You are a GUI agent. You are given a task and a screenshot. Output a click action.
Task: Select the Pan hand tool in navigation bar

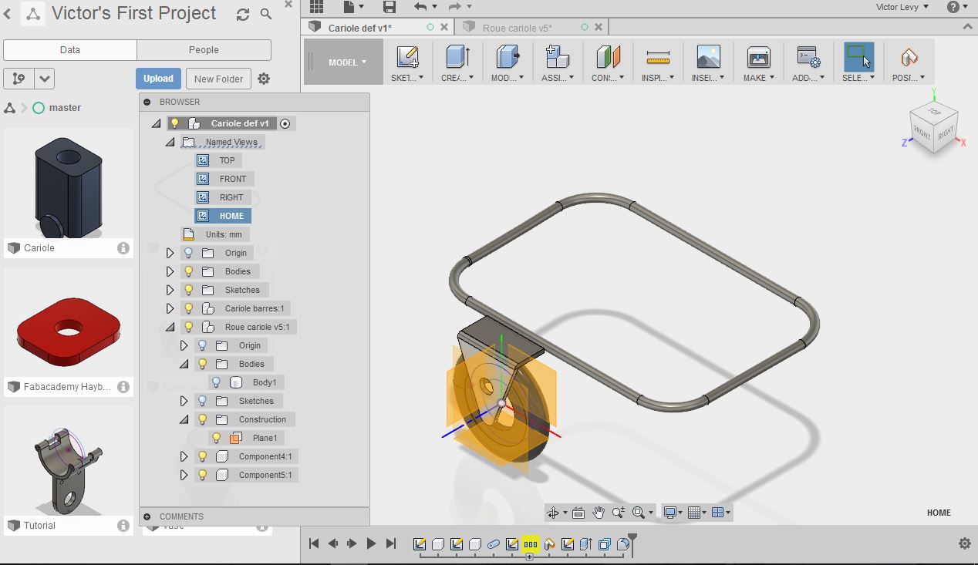click(x=599, y=513)
